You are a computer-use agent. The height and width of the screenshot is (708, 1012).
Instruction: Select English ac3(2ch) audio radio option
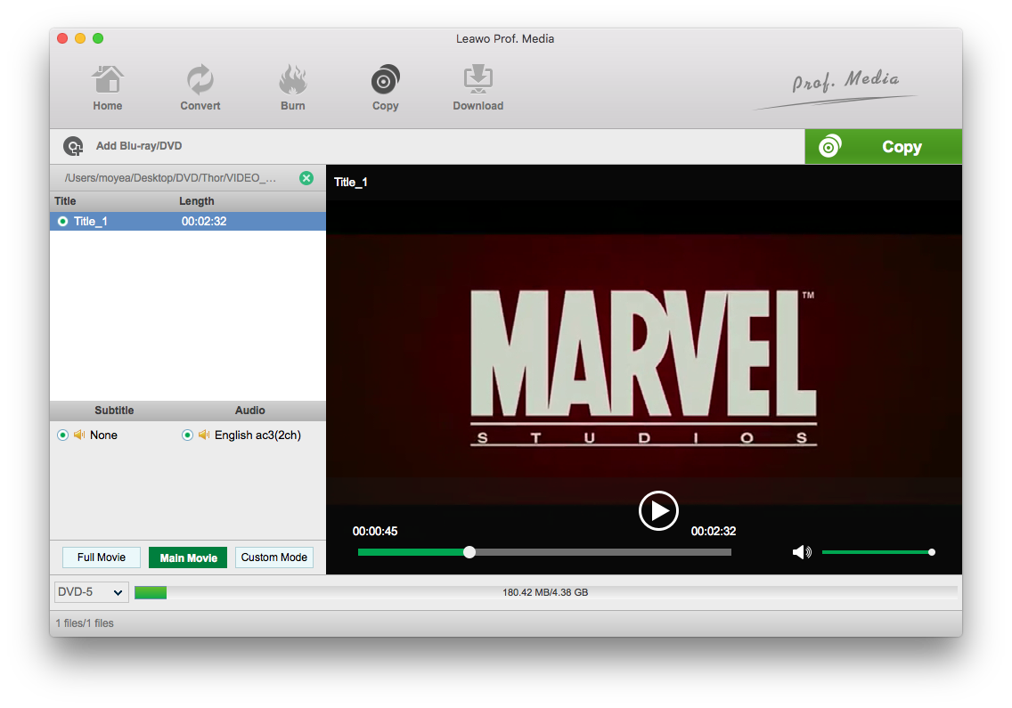click(187, 435)
